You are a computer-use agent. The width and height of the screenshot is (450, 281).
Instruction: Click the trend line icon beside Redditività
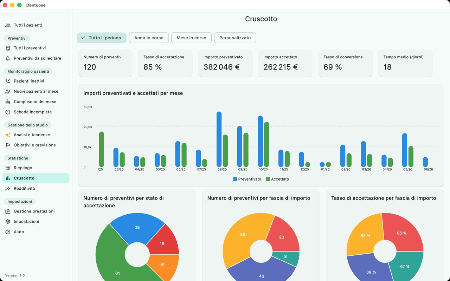pyautogui.click(x=8, y=189)
